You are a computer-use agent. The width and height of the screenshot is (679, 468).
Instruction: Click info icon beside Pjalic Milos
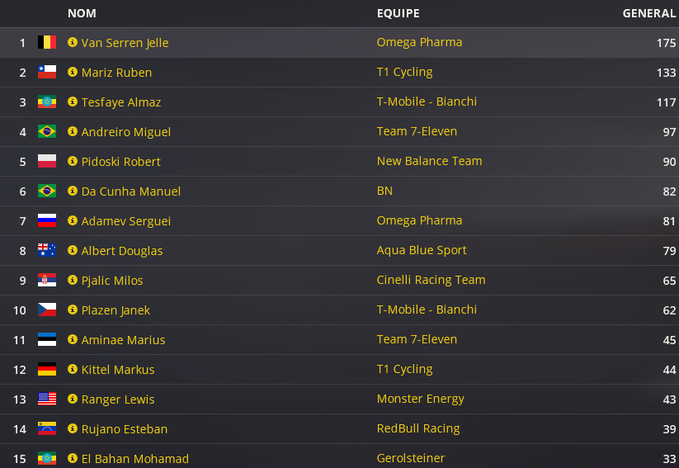click(73, 280)
